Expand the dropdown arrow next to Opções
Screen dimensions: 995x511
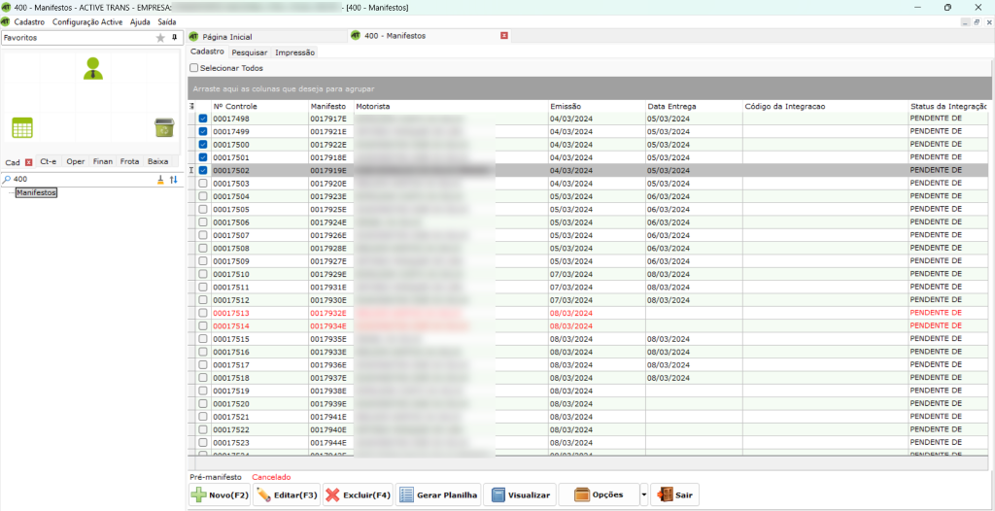click(642, 495)
